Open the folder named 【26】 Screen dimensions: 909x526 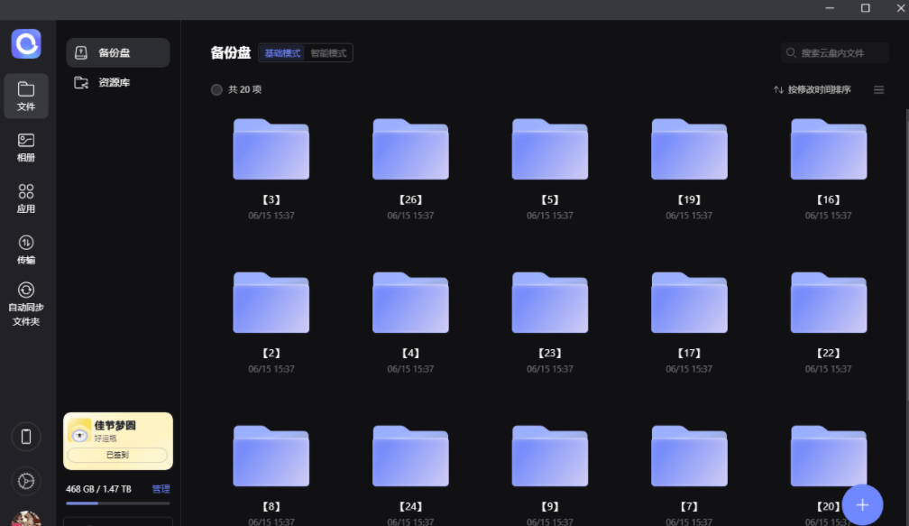point(410,150)
